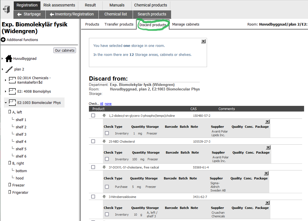Expand the E2: 4008 Biomolphys node arrow
308x221 pixels.
click(6, 92)
